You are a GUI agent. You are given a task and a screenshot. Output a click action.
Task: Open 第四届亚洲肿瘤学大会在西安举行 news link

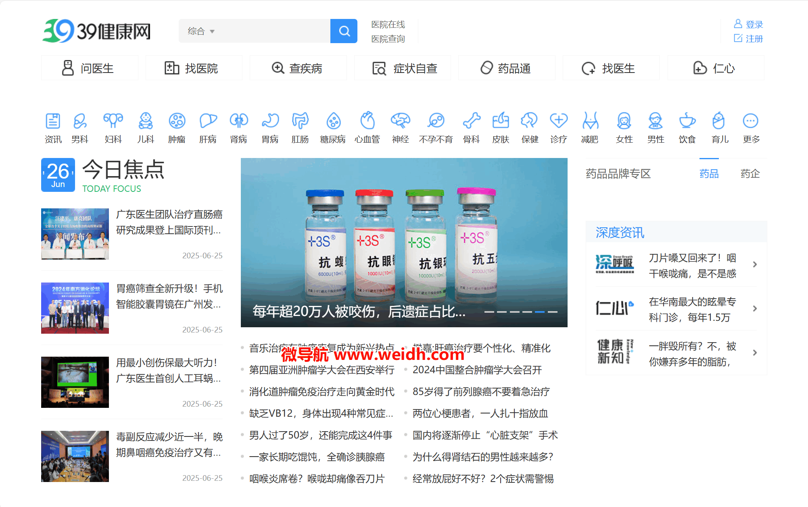[322, 370]
